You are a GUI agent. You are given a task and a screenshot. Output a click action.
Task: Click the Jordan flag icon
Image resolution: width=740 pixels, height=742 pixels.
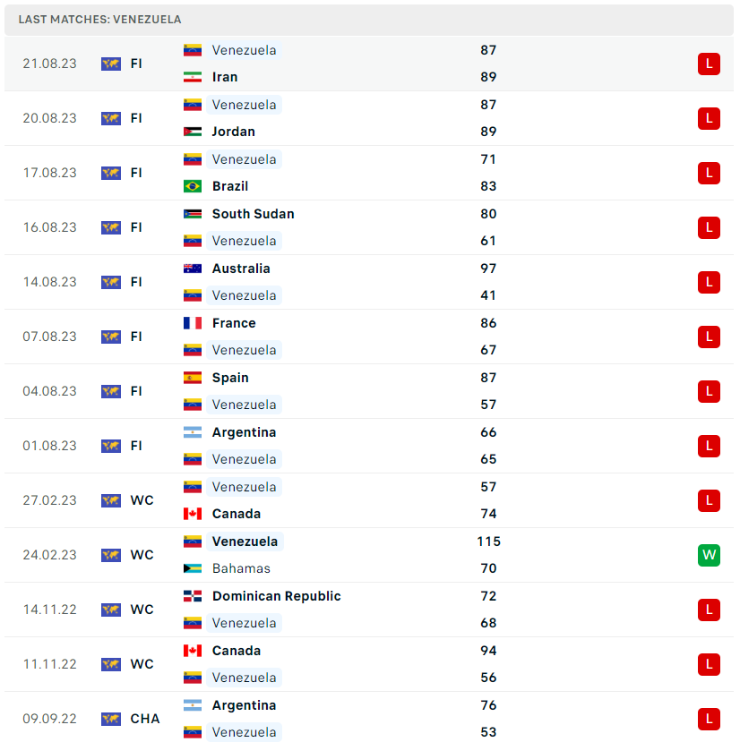point(193,132)
